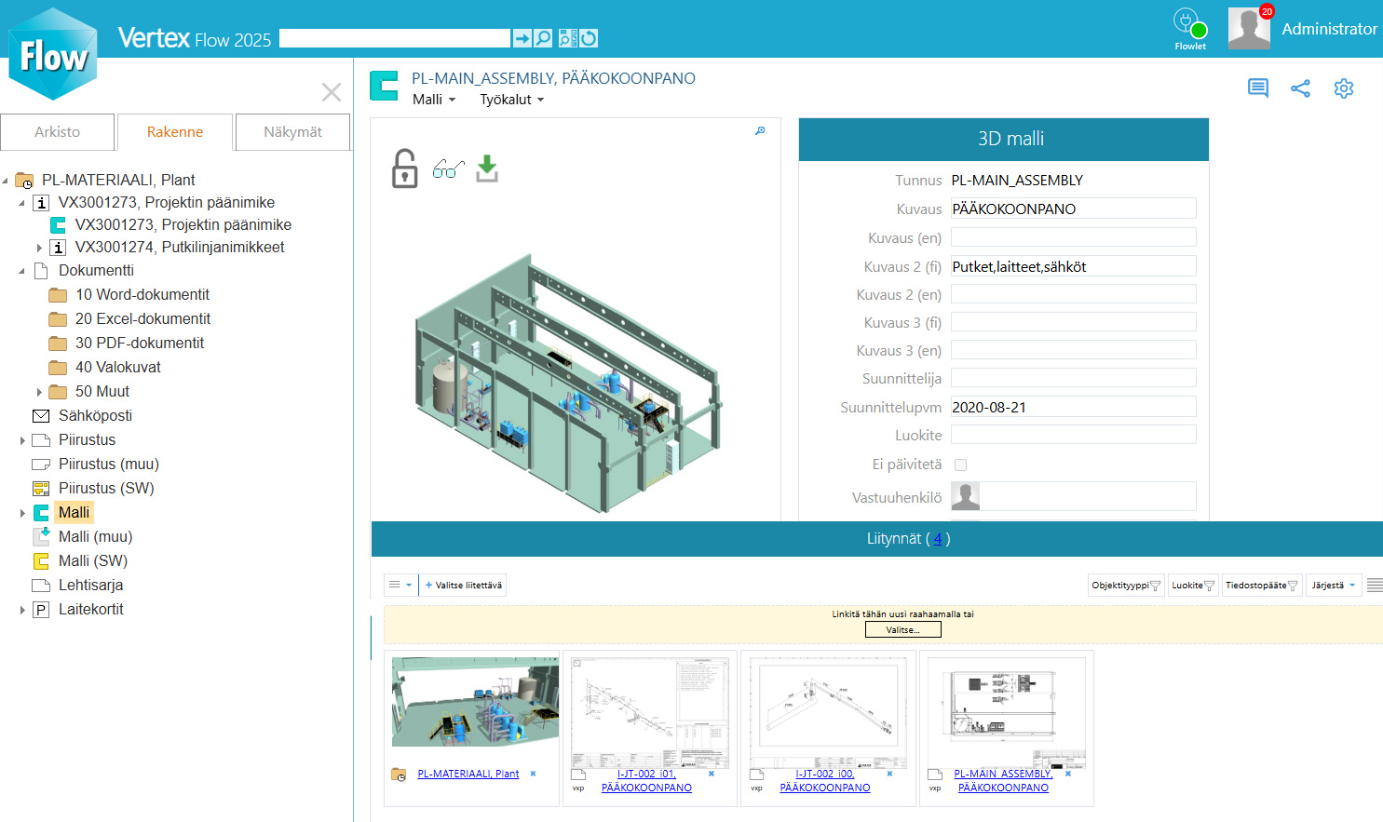
Task: Toggle the Objektityyppi filter
Action: [1126, 586]
